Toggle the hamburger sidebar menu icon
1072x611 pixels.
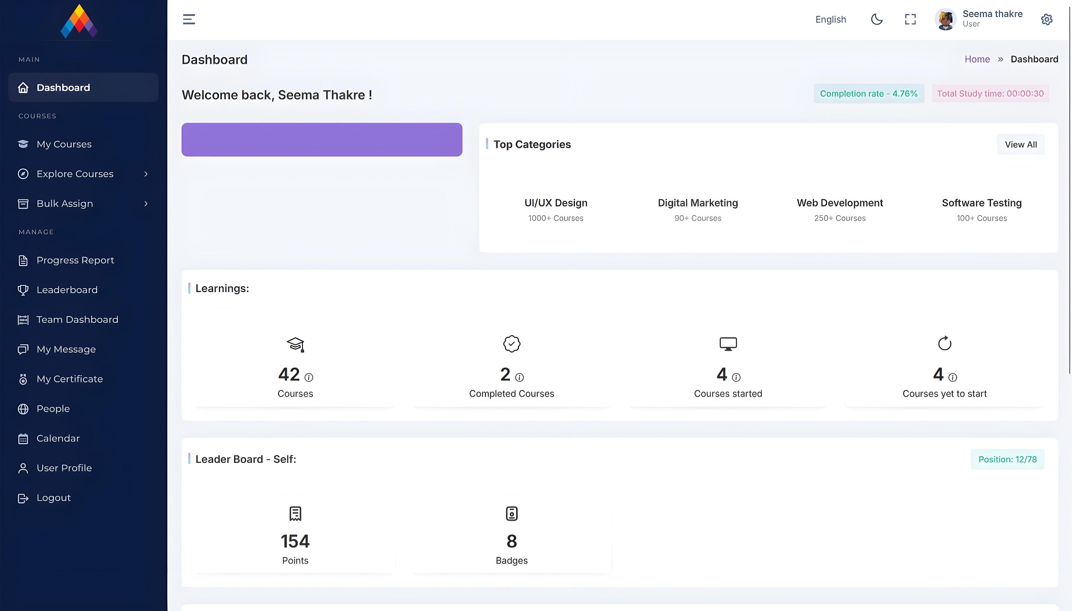pyautogui.click(x=189, y=19)
